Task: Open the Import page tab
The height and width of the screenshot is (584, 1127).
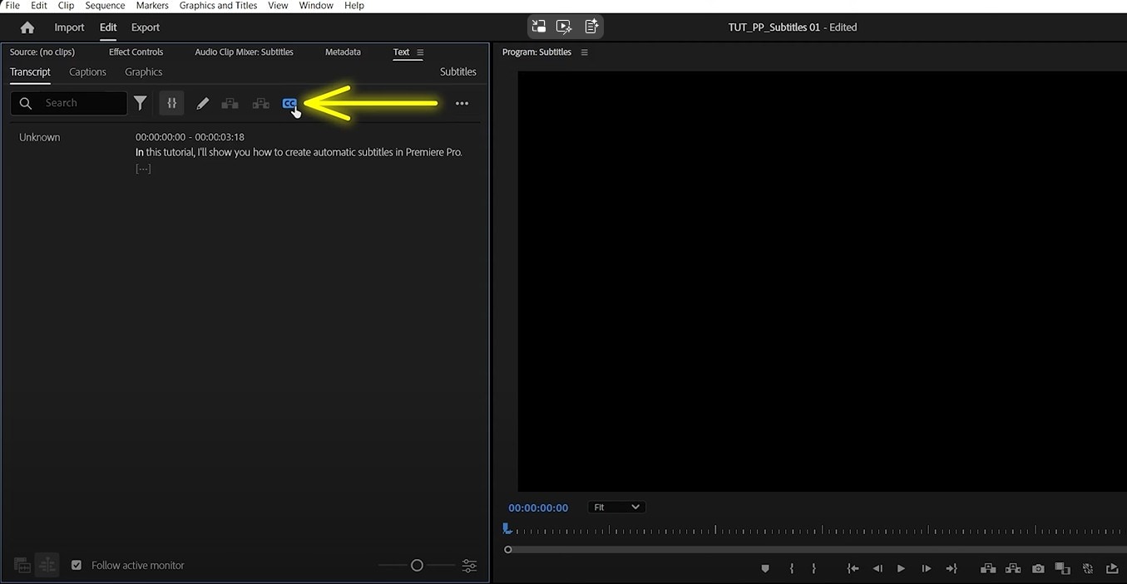Action: click(69, 27)
